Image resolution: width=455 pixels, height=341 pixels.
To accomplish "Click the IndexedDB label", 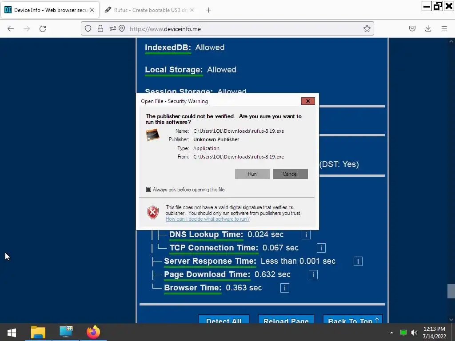I will pyautogui.click(x=168, y=48).
